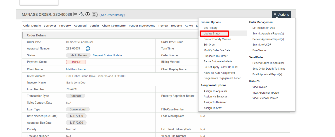
Task: Click loan number 7654321 value
Action: [x=72, y=89]
